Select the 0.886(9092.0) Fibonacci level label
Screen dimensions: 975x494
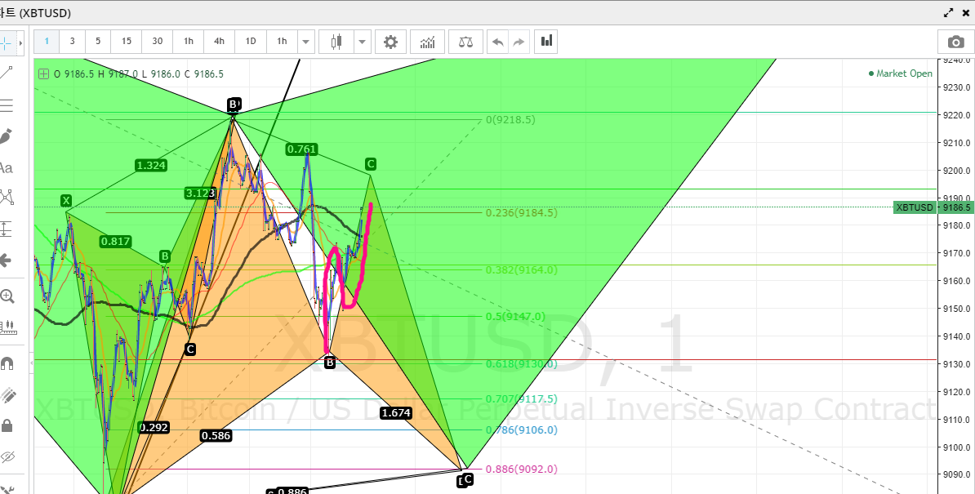pyautogui.click(x=522, y=470)
